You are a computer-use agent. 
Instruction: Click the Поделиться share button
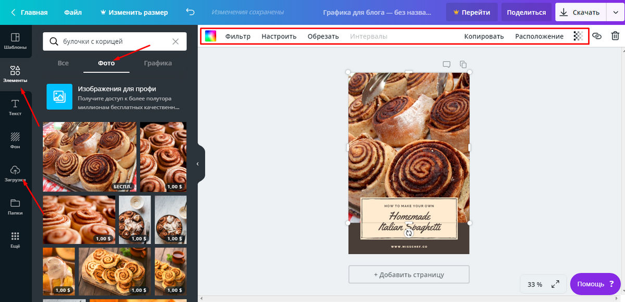click(526, 12)
